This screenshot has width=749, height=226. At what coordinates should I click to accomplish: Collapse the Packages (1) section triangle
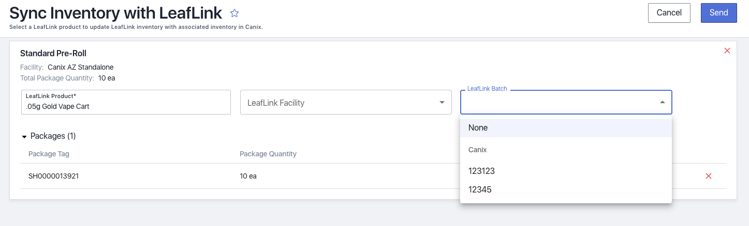click(24, 137)
